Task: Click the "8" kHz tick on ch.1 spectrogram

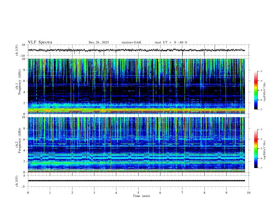Action: tap(24, 70)
